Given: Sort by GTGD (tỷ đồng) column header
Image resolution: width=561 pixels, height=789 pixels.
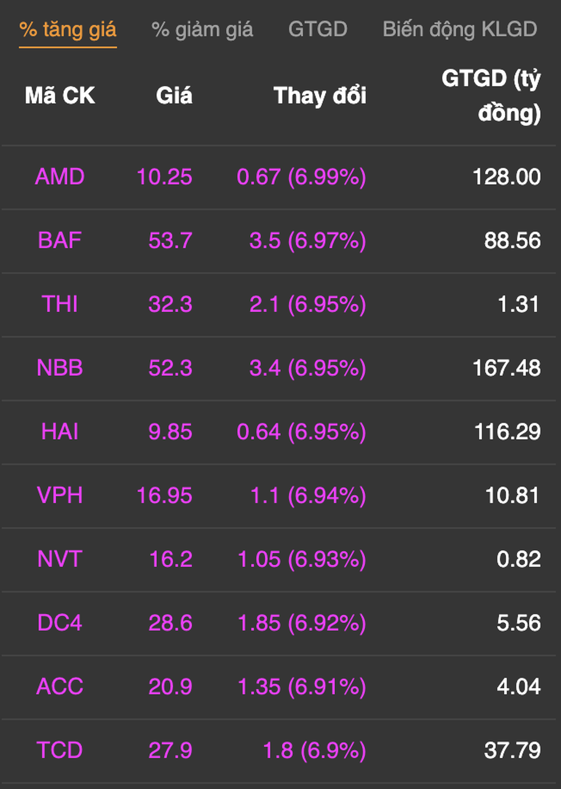Looking at the screenshot, I should [491, 96].
